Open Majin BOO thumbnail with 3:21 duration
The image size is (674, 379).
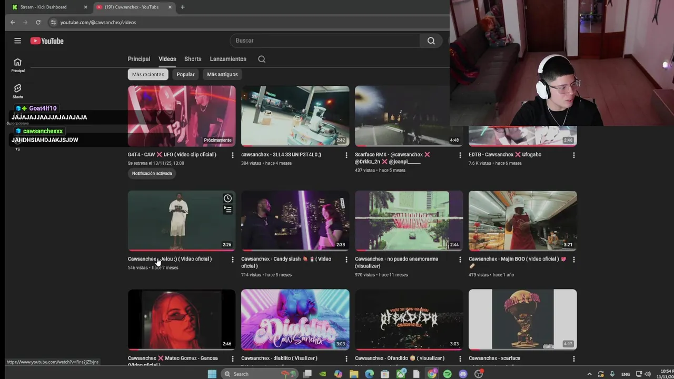(522, 221)
